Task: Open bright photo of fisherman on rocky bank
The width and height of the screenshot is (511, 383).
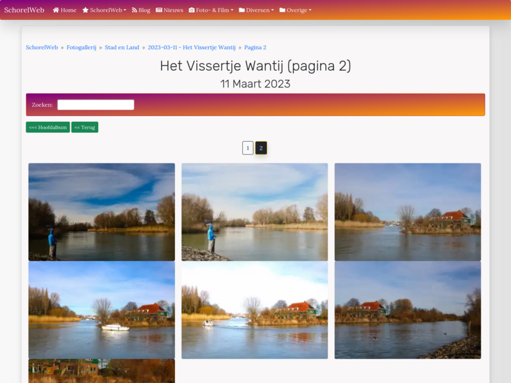Action: (x=254, y=212)
